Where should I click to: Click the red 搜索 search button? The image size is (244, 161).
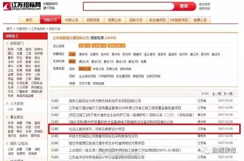click(184, 6)
